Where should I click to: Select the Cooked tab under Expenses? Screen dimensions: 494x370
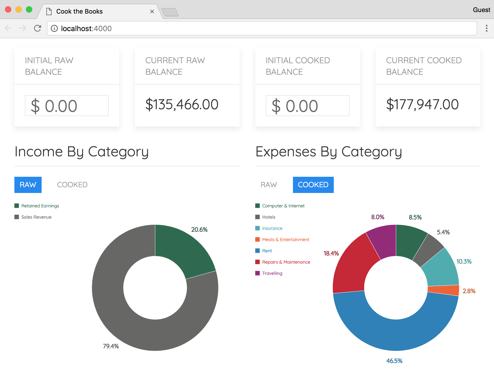point(313,185)
